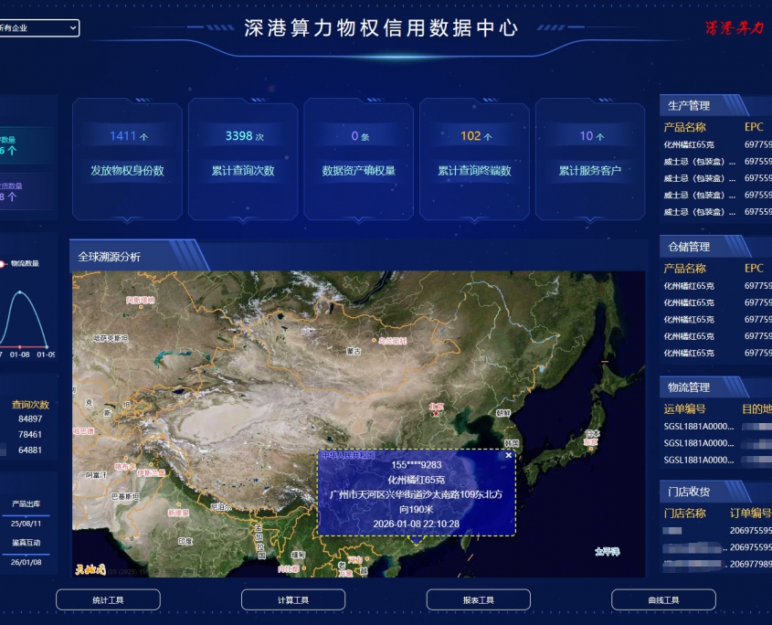This screenshot has height=625, width=772.
Task: Open the 曲线工具 button
Action: 663,600
